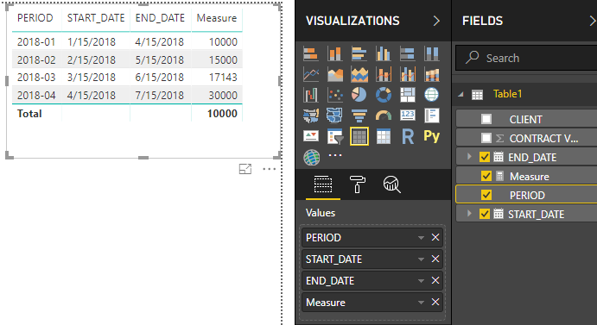
Task: Open END_DATE value dropdown arrow
Action: (x=421, y=281)
